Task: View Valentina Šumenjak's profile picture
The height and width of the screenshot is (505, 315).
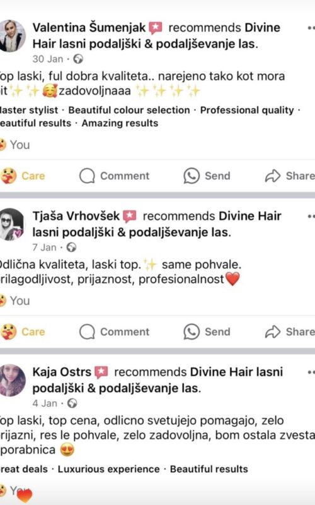Action: [x=12, y=36]
